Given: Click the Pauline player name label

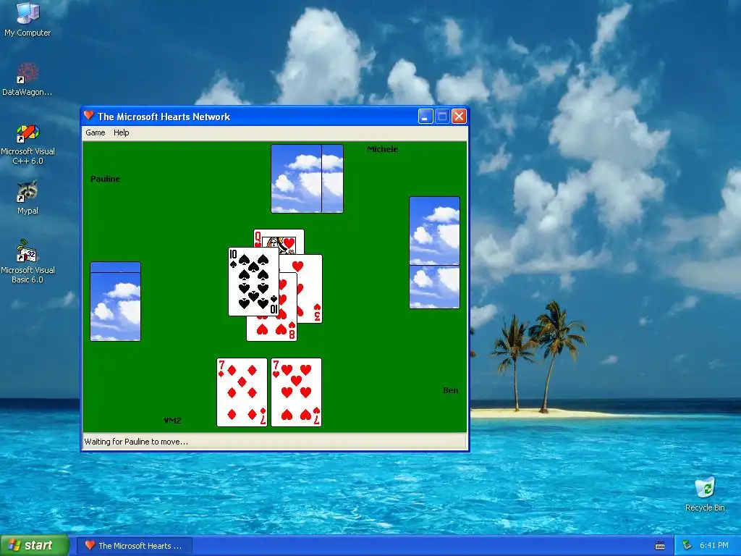Looking at the screenshot, I should click(x=106, y=179).
